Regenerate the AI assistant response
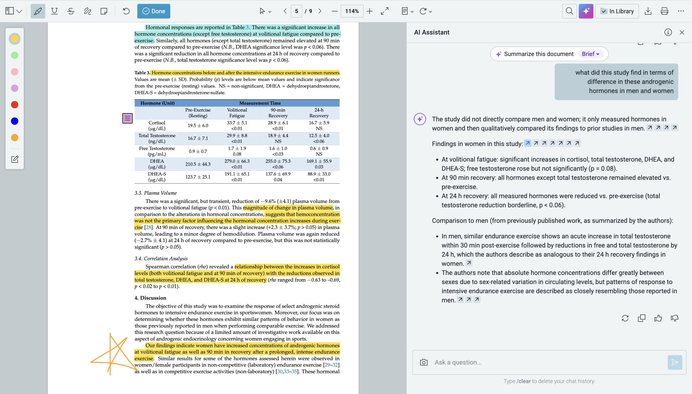Screen dimensions: 692x394 pos(626,318)
